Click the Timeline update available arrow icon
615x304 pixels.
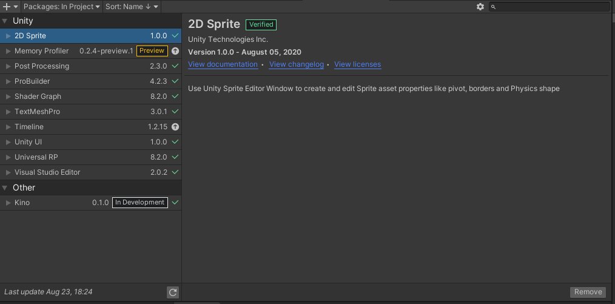coord(175,127)
